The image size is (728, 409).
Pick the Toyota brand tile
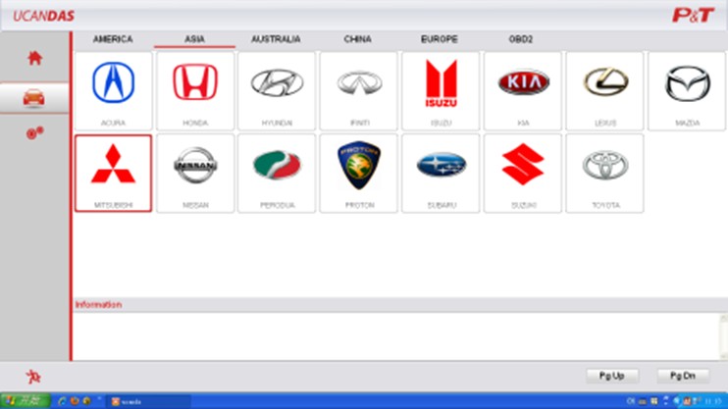coord(605,174)
